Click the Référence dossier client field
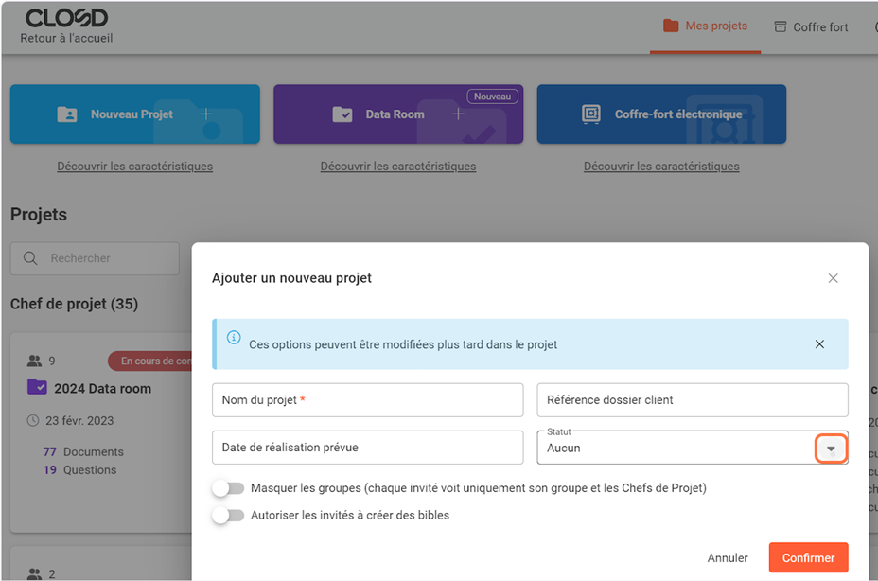The image size is (878, 581). click(692, 400)
